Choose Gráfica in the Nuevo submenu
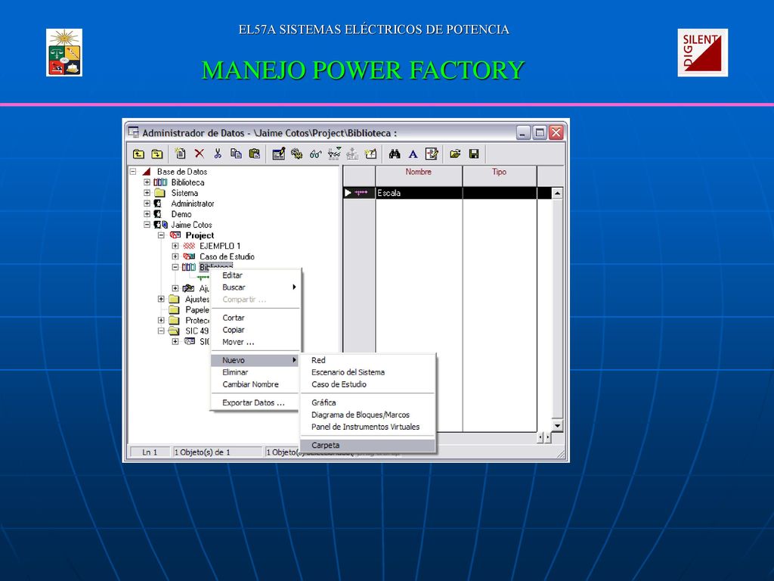 [x=368, y=402]
